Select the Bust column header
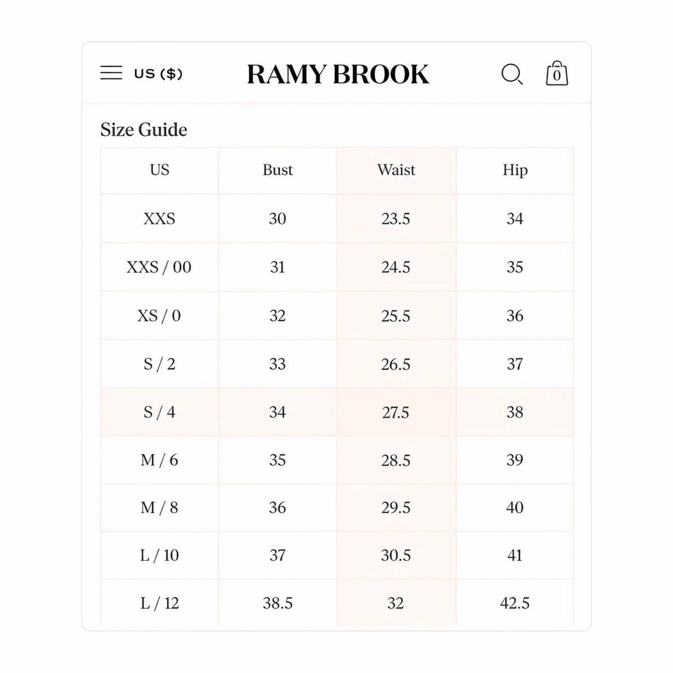This screenshot has height=673, width=673. click(278, 170)
